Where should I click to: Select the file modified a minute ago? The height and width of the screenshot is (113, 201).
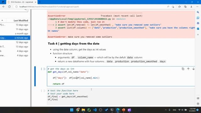(15, 38)
